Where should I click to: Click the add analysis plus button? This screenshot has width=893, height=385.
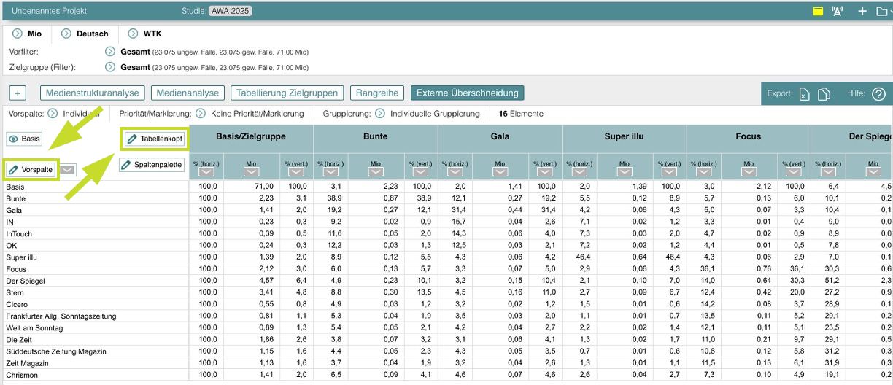[x=18, y=93]
